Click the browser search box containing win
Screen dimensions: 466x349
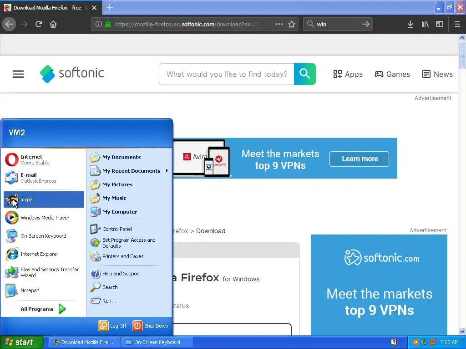[x=338, y=24]
